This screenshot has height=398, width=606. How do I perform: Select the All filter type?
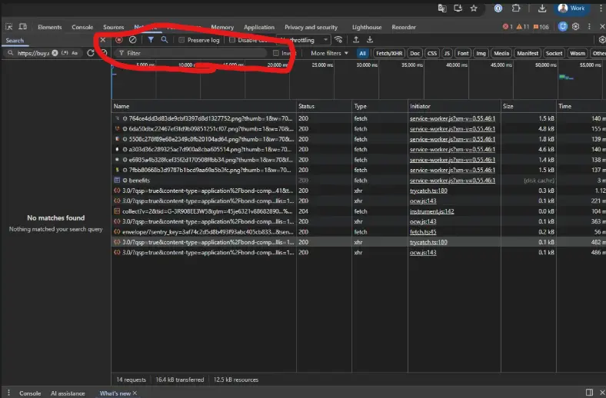[362, 53]
